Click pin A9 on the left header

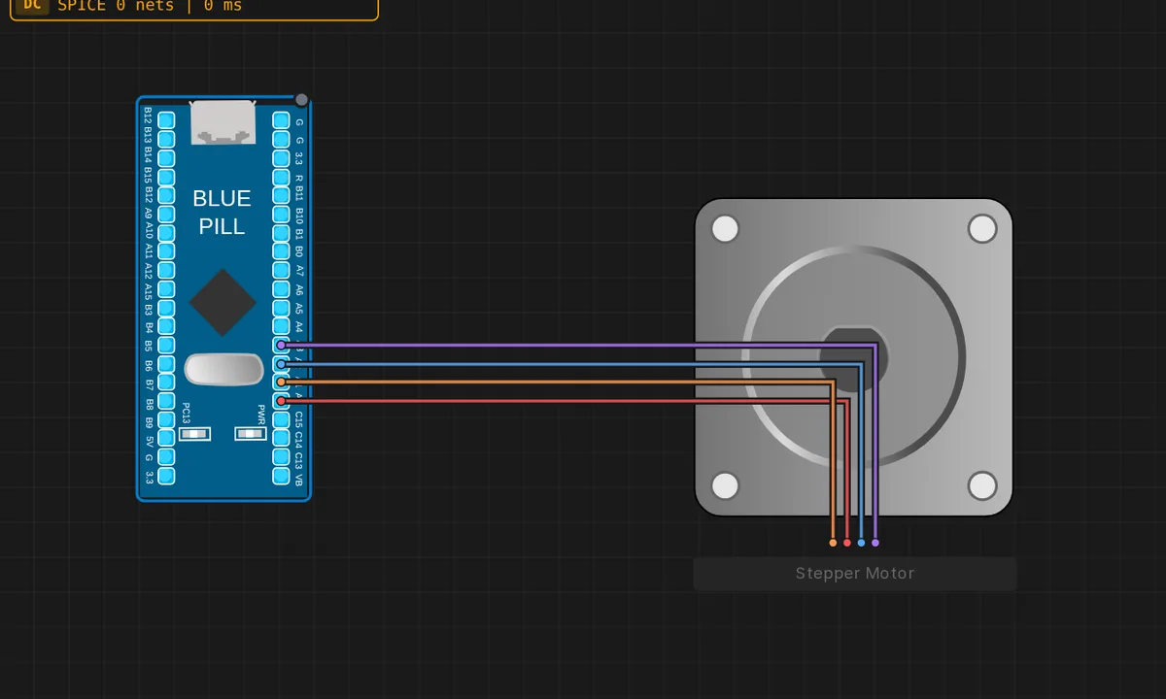click(166, 215)
